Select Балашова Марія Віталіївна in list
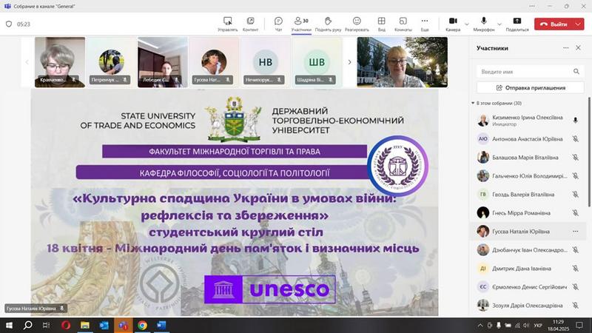The height and width of the screenshot is (333, 592). point(528,158)
